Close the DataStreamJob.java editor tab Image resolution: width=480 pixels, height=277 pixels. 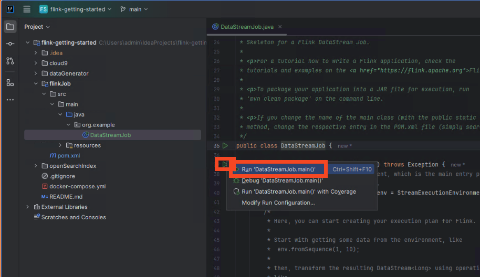(280, 27)
